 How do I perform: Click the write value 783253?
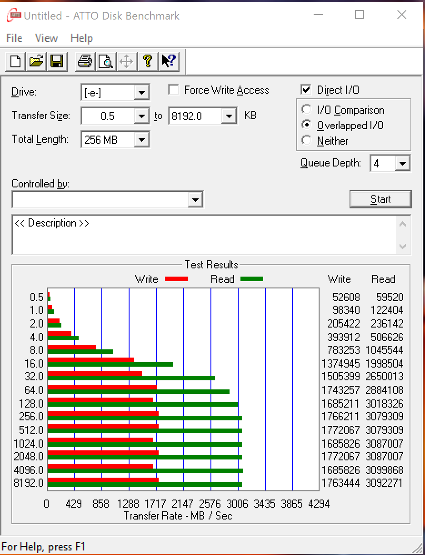tap(343, 350)
